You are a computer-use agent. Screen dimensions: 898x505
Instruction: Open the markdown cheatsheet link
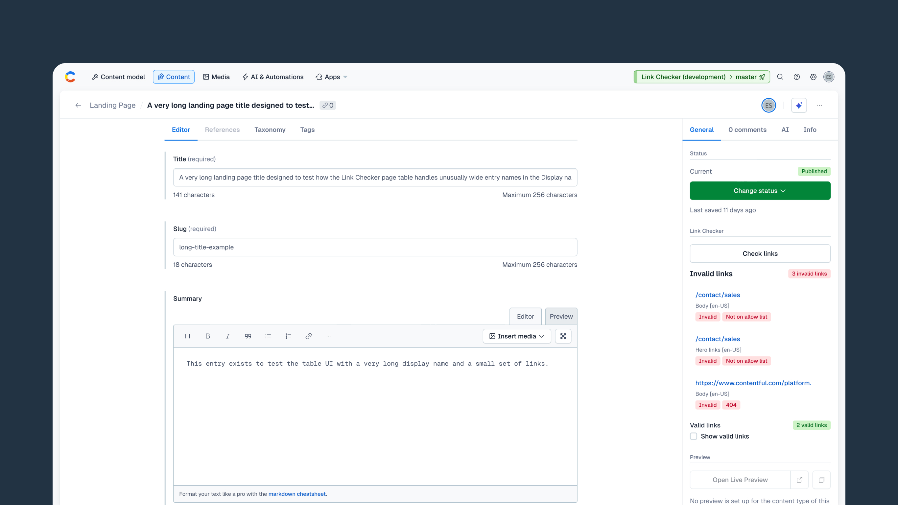pyautogui.click(x=297, y=494)
